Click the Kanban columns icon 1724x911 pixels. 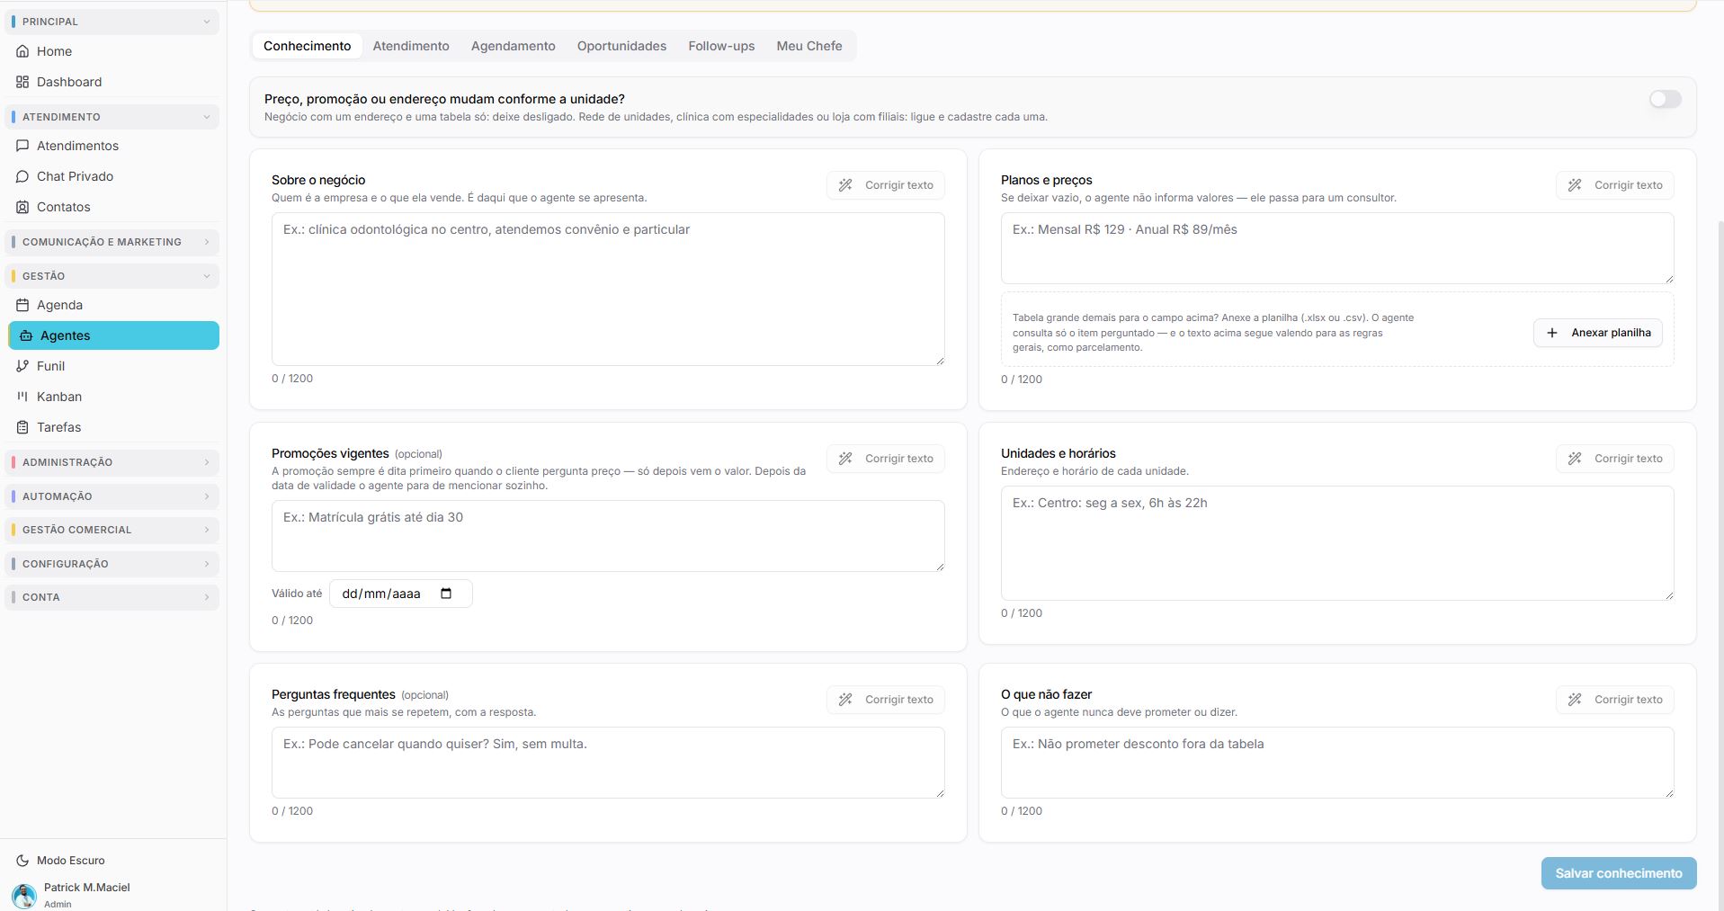pyautogui.click(x=22, y=397)
